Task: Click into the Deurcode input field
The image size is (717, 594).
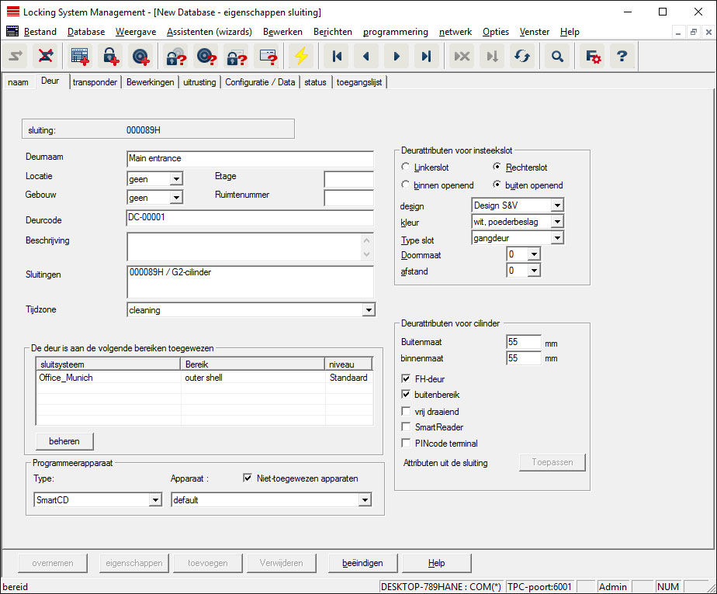Action: pos(249,218)
